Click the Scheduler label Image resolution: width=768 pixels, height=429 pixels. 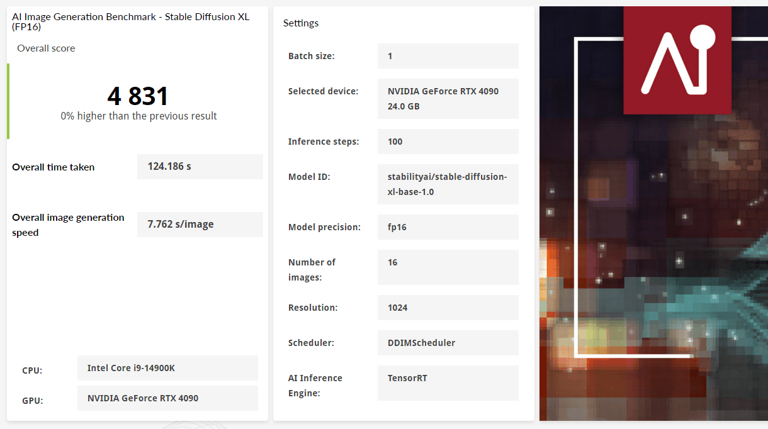click(x=311, y=343)
